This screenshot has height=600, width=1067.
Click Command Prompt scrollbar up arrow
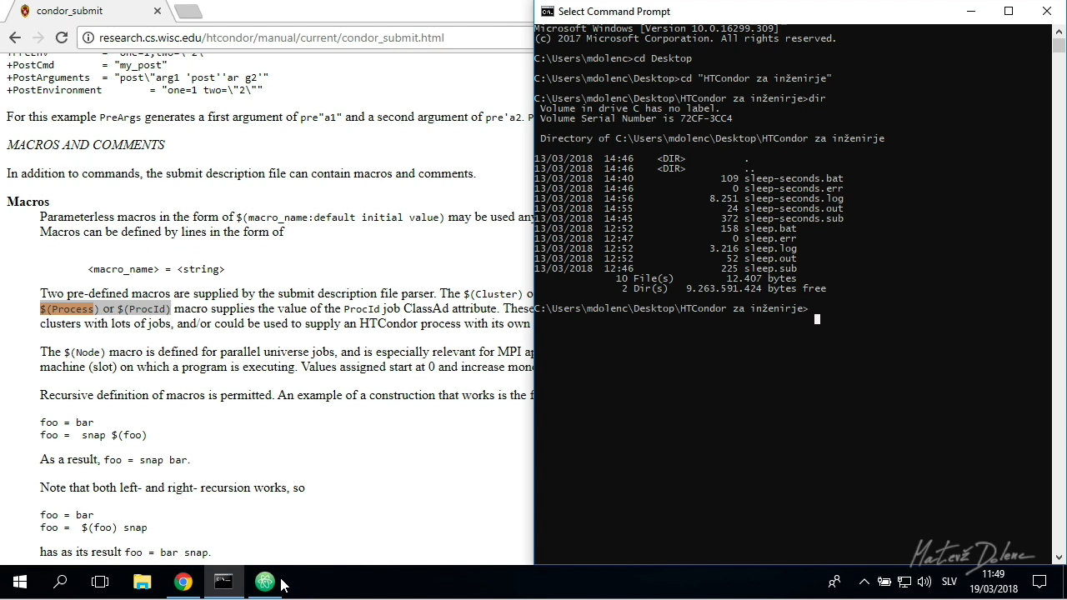1059,30
